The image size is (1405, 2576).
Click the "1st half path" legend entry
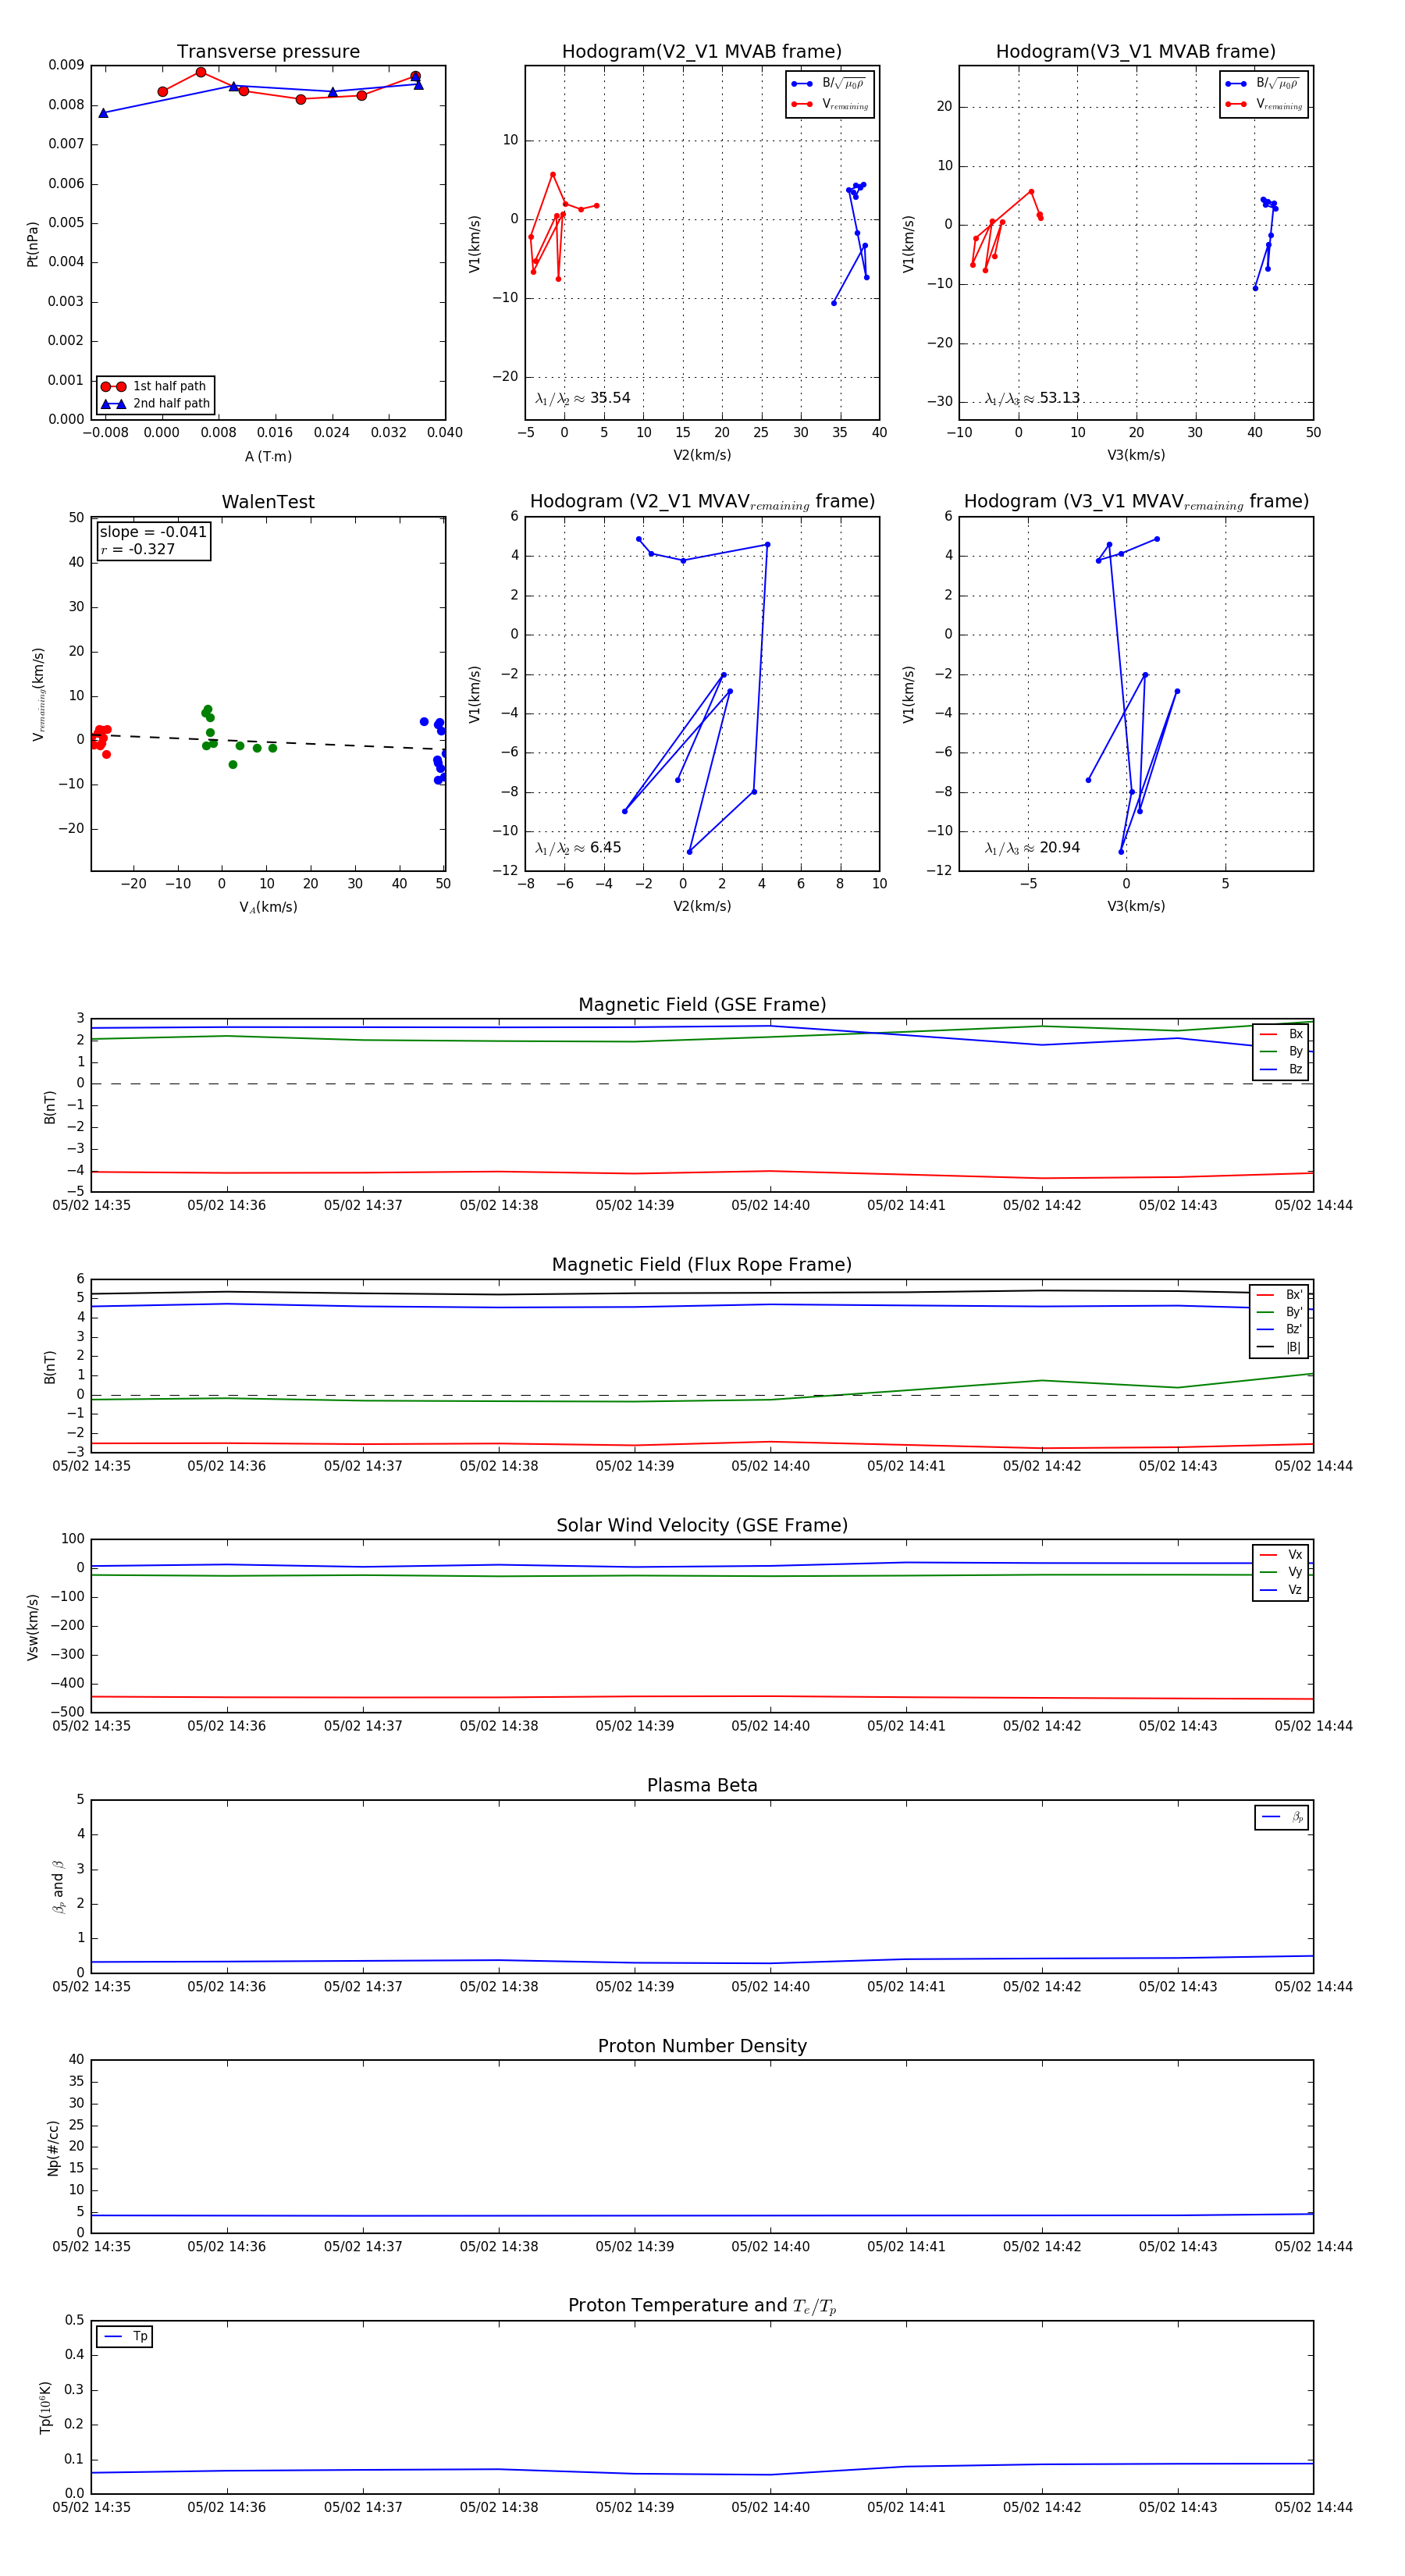(x=155, y=386)
